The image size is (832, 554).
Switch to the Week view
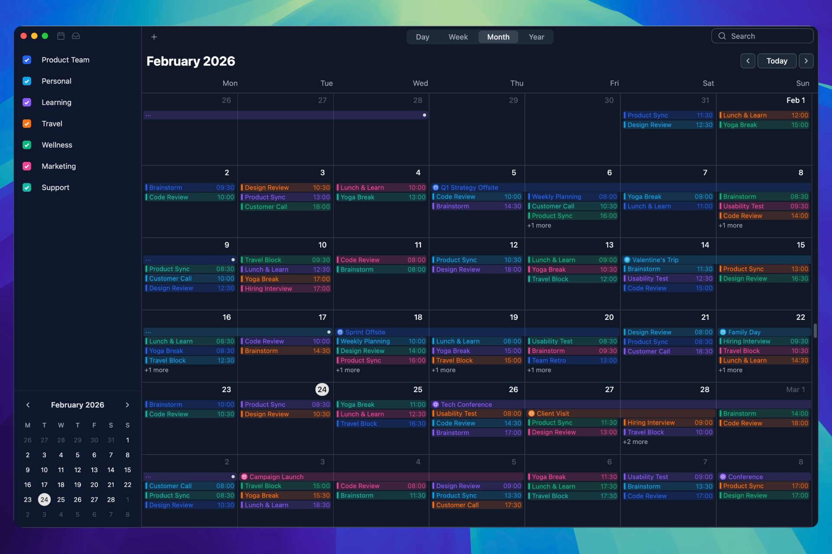click(x=458, y=37)
